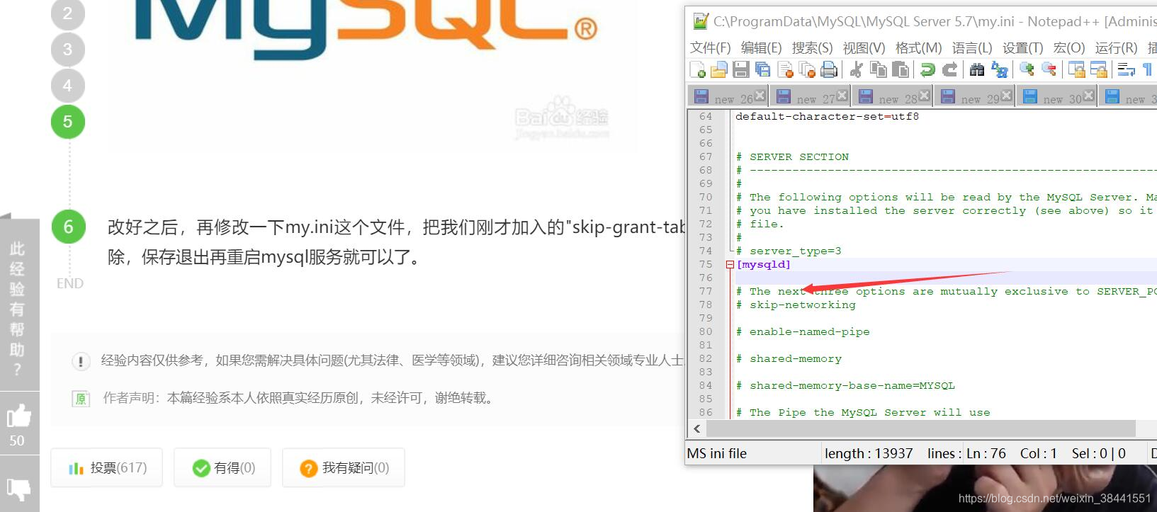The width and height of the screenshot is (1157, 512).
Task: Collapse the [mysqld] fold marker
Action: point(730,265)
